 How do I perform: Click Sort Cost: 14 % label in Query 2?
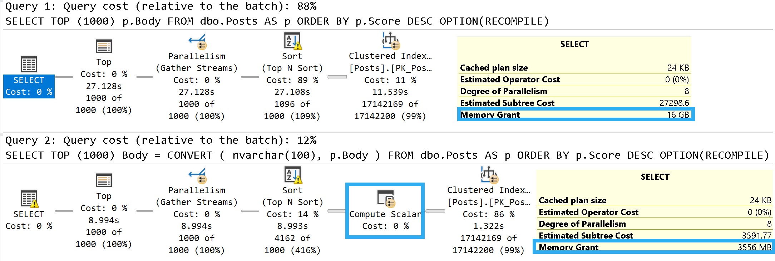coord(292,214)
